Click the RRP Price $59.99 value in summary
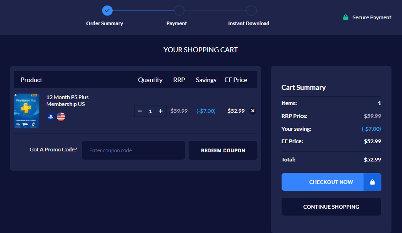402x233 pixels. (x=372, y=116)
